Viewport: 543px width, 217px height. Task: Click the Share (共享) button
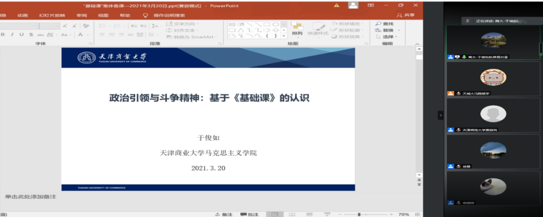coord(406,15)
